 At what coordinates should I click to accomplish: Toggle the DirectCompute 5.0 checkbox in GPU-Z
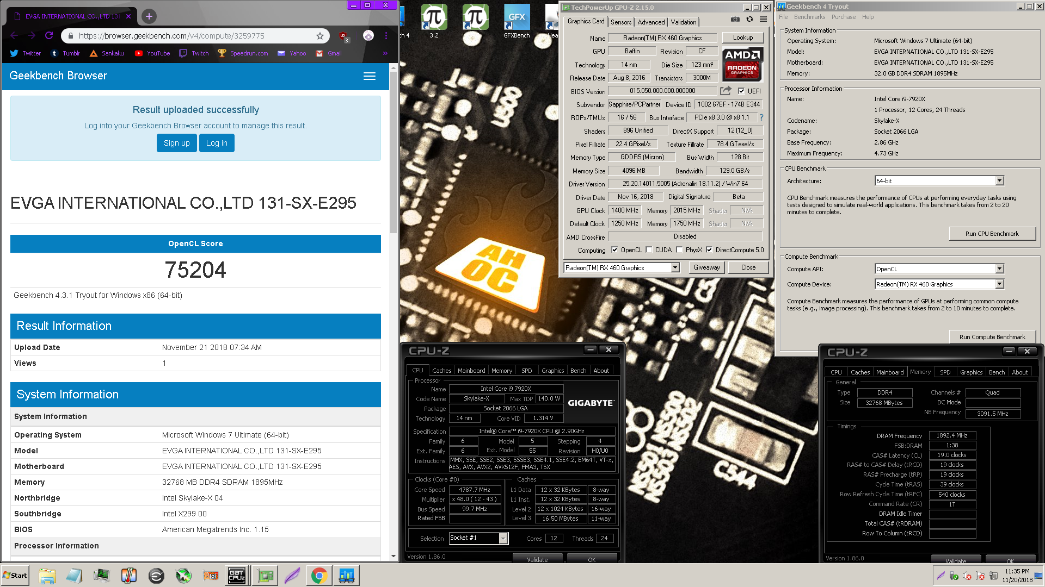click(709, 250)
